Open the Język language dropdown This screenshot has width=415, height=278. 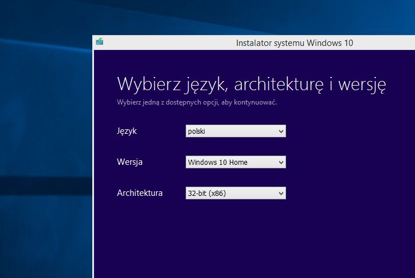[x=236, y=131]
